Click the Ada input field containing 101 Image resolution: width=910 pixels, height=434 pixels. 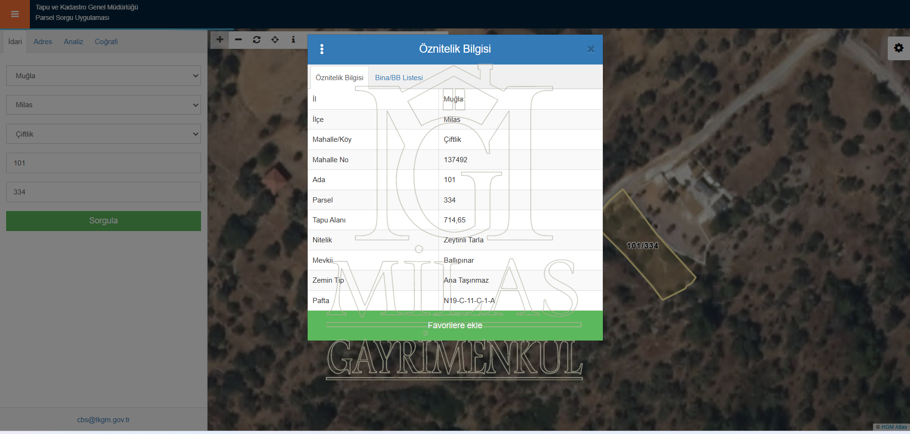click(103, 163)
